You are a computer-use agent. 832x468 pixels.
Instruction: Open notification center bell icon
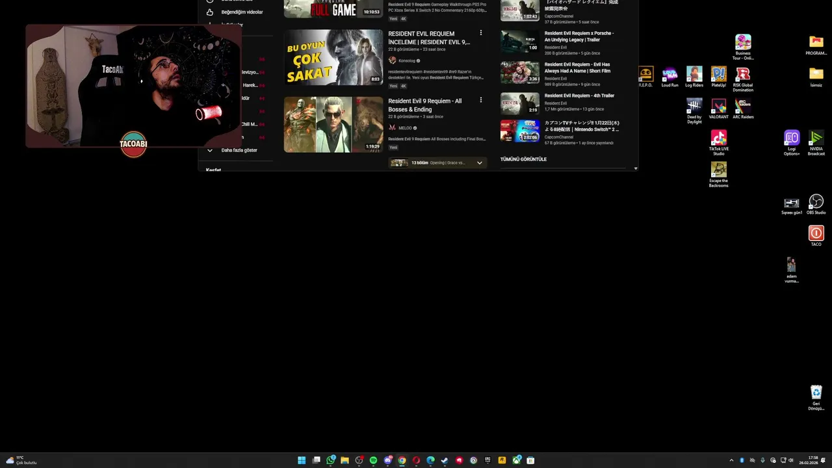tap(823, 460)
